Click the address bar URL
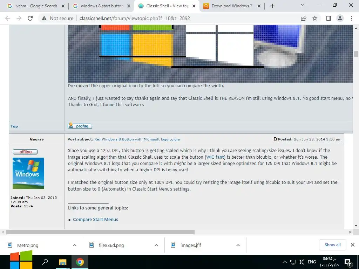Viewport: 359px width, 269px height. coord(135,18)
